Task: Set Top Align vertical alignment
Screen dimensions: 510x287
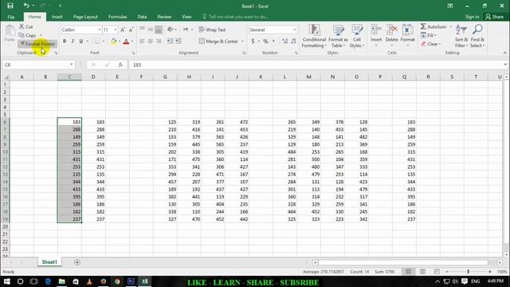Action: click(x=142, y=29)
